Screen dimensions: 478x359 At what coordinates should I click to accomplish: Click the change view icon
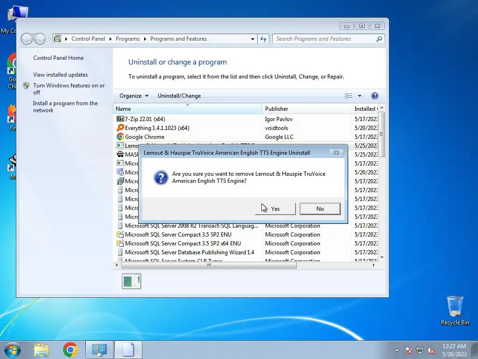tap(348, 96)
